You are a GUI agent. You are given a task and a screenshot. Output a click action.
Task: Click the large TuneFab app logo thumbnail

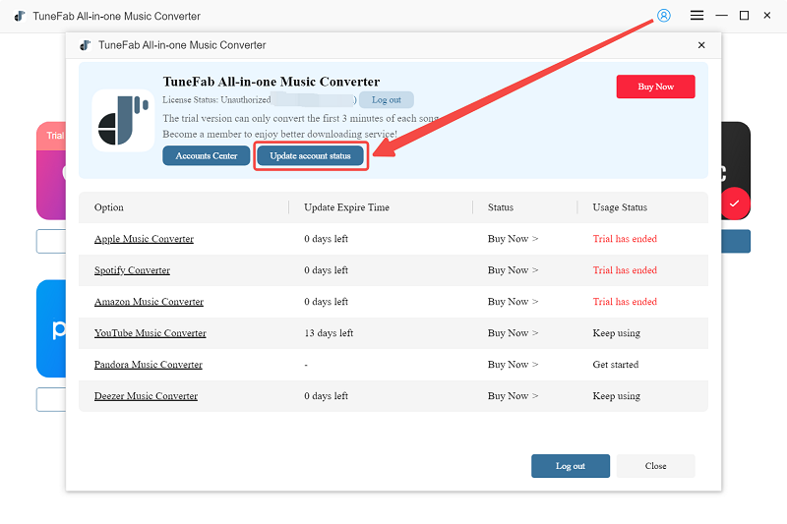pyautogui.click(x=123, y=120)
